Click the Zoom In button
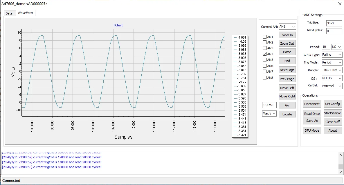Image resolution: width=344 pixels, height=185 pixels. (287, 35)
